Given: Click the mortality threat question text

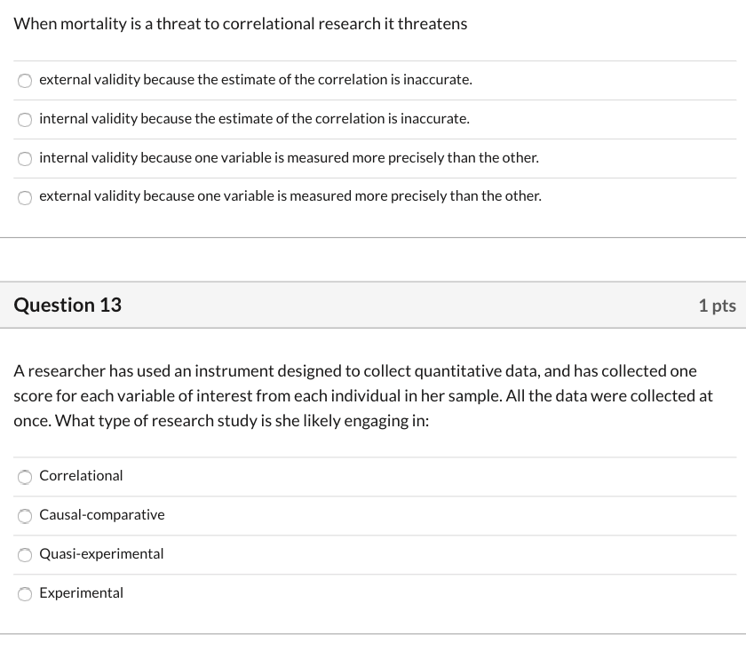Looking at the screenshot, I should (240, 24).
